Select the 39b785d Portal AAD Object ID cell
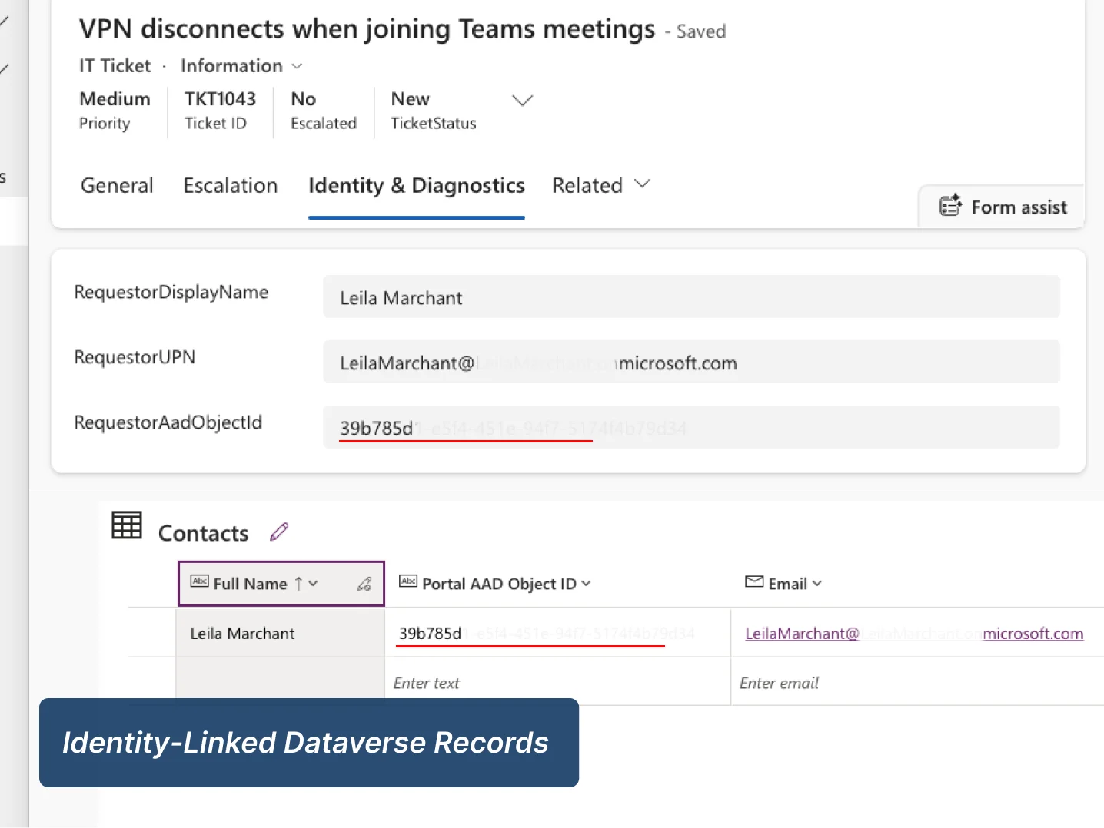This screenshot has width=1104, height=828. [557, 633]
